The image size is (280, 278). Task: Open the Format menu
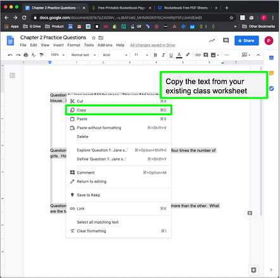click(73, 45)
